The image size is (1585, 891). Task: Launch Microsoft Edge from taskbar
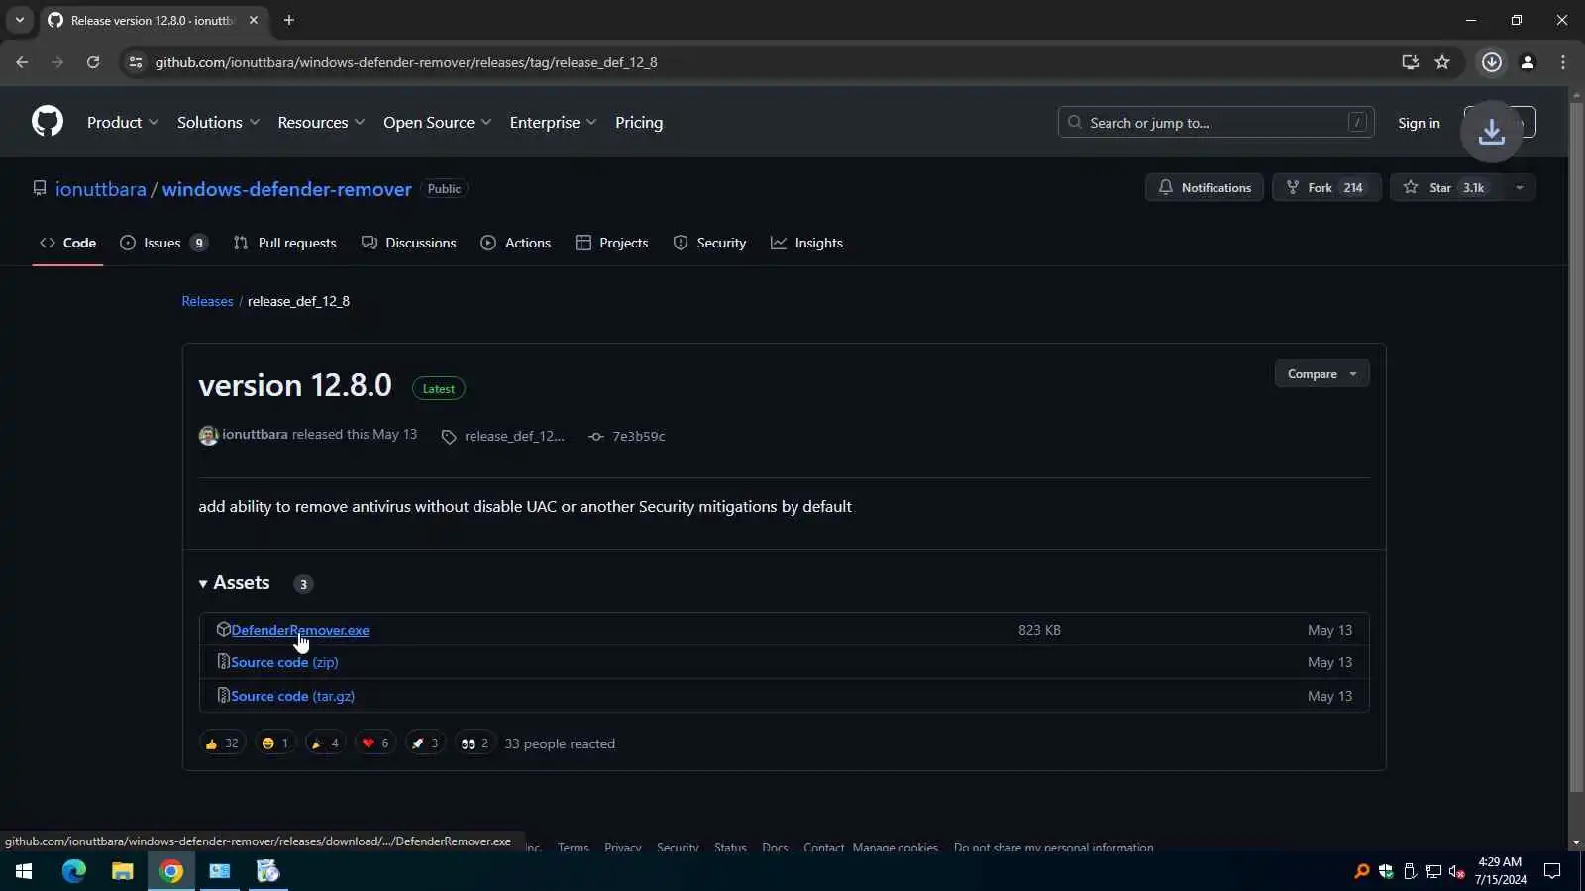tap(74, 871)
